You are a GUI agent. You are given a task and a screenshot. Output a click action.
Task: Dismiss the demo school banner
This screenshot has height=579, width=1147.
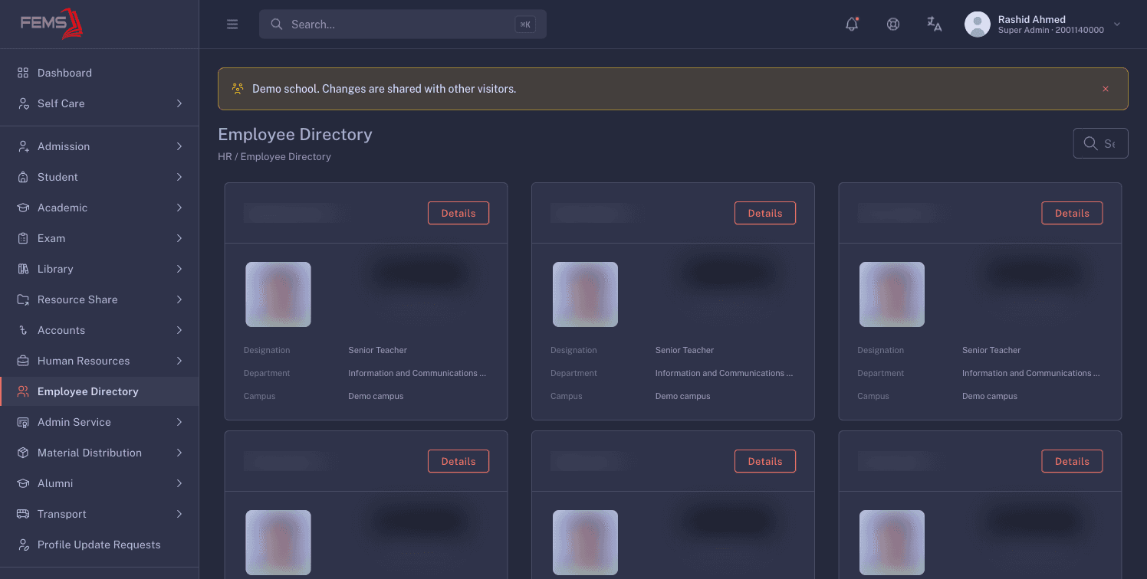[x=1106, y=89]
